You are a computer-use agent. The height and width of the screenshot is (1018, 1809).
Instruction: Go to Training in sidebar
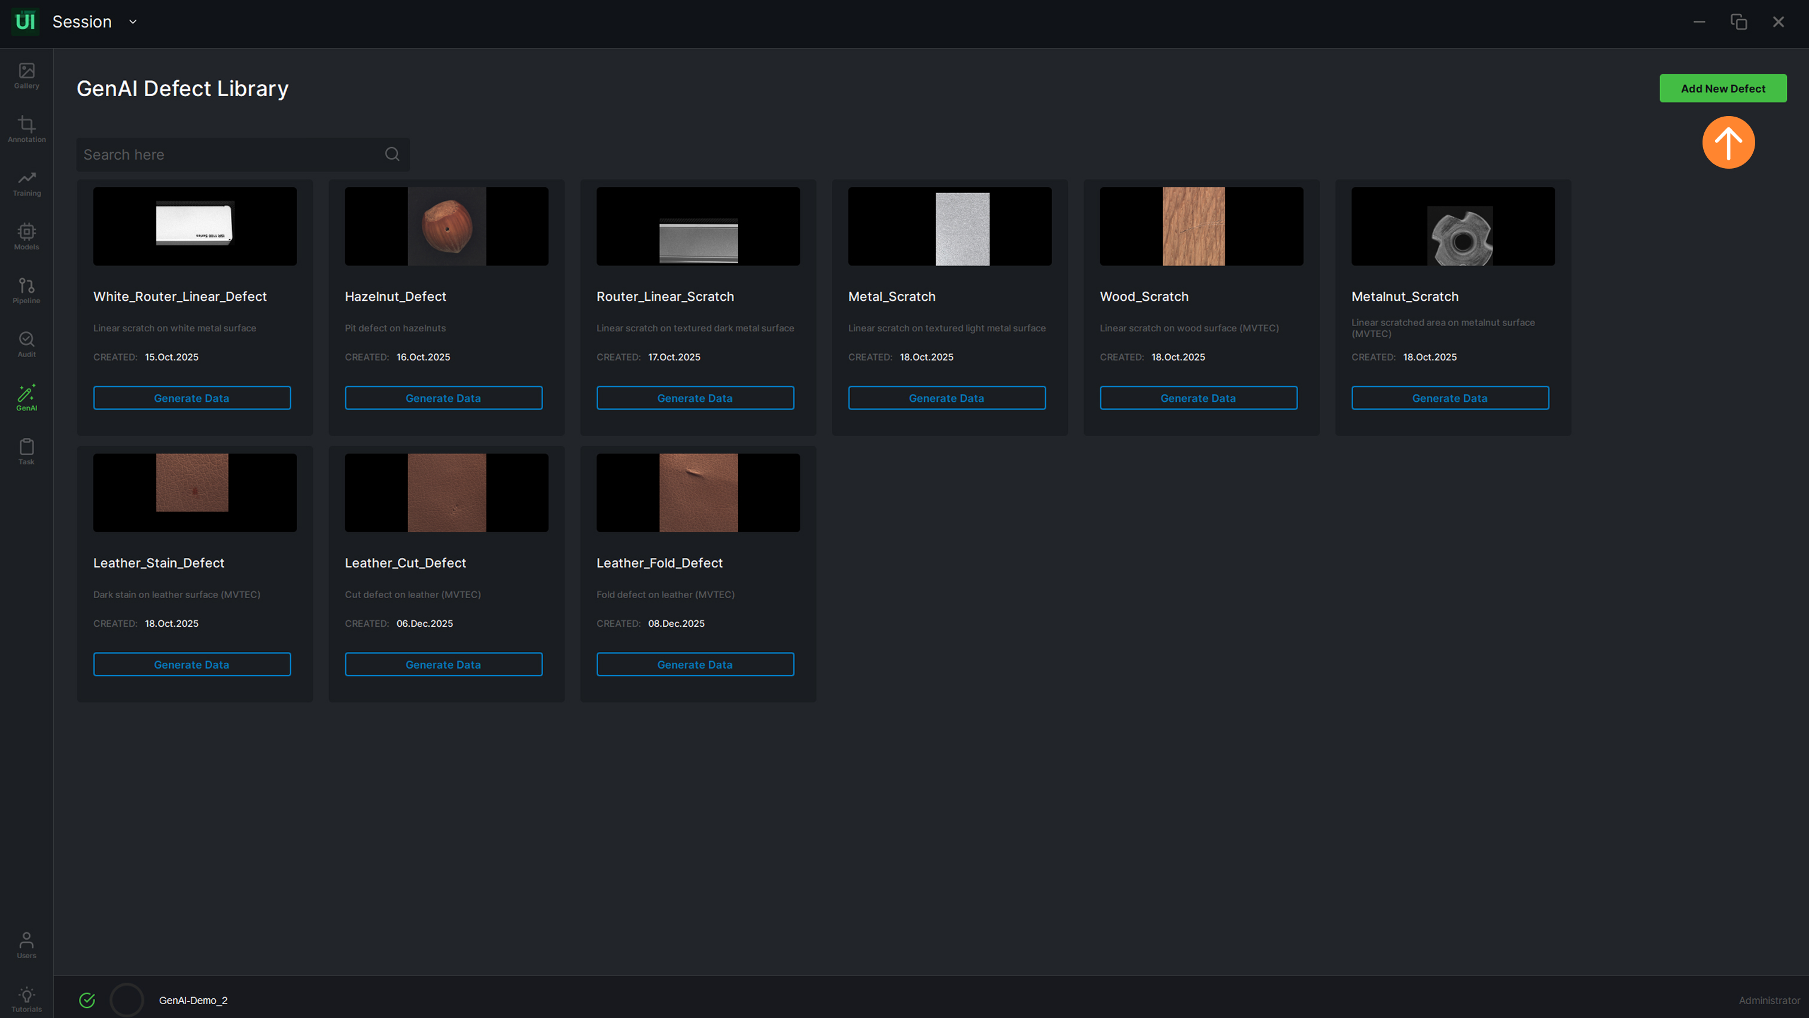[27, 182]
